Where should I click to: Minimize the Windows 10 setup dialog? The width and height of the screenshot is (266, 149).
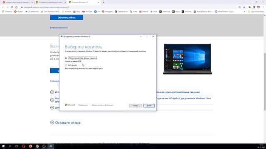tap(140, 36)
